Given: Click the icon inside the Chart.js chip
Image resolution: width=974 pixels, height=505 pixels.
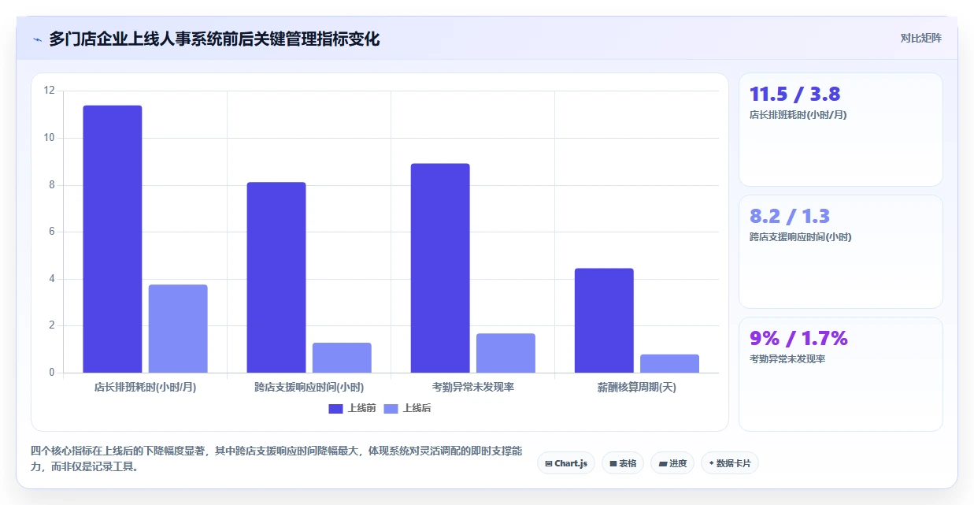Looking at the screenshot, I should (x=549, y=464).
